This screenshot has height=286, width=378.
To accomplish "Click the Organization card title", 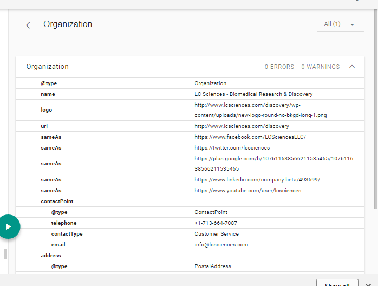I will click(48, 67).
